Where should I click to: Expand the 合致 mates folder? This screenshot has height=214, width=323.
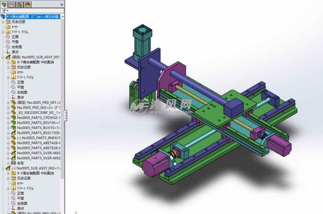click(9, 163)
